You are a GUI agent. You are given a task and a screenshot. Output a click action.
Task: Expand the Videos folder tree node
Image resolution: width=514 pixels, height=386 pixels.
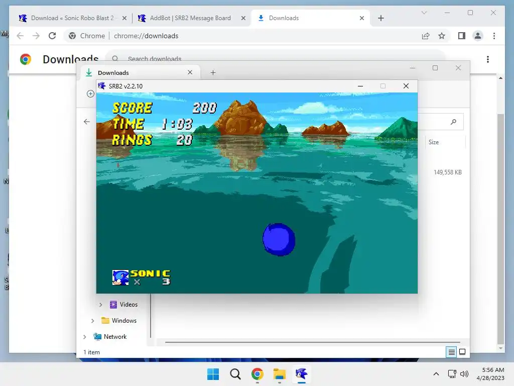100,305
